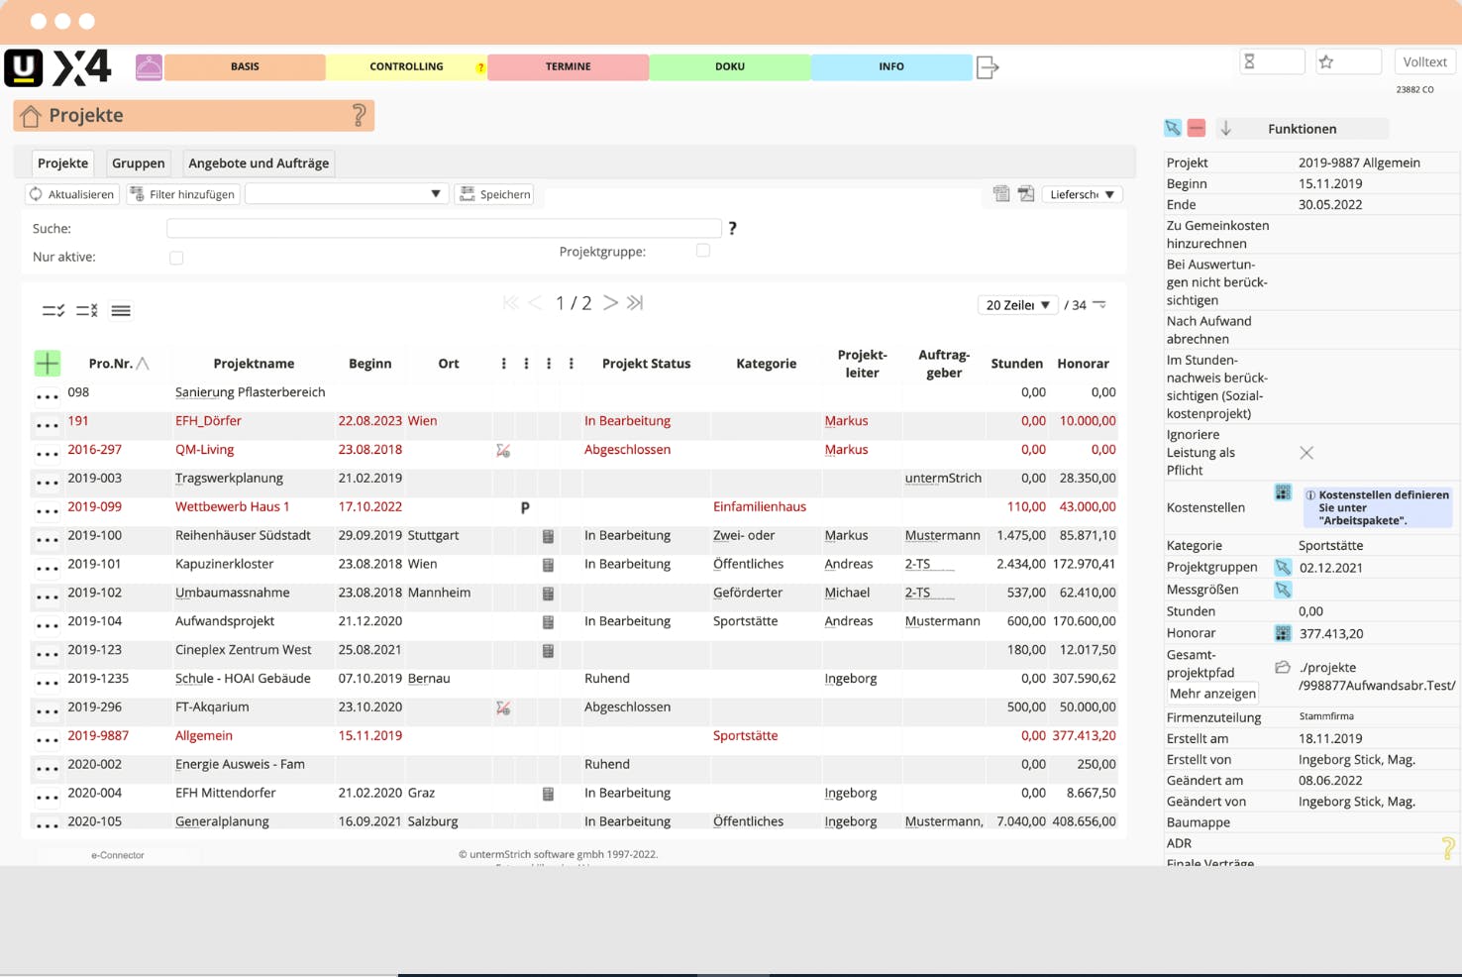
Task: Click the untermStrich X4 logo
Action: (57, 67)
